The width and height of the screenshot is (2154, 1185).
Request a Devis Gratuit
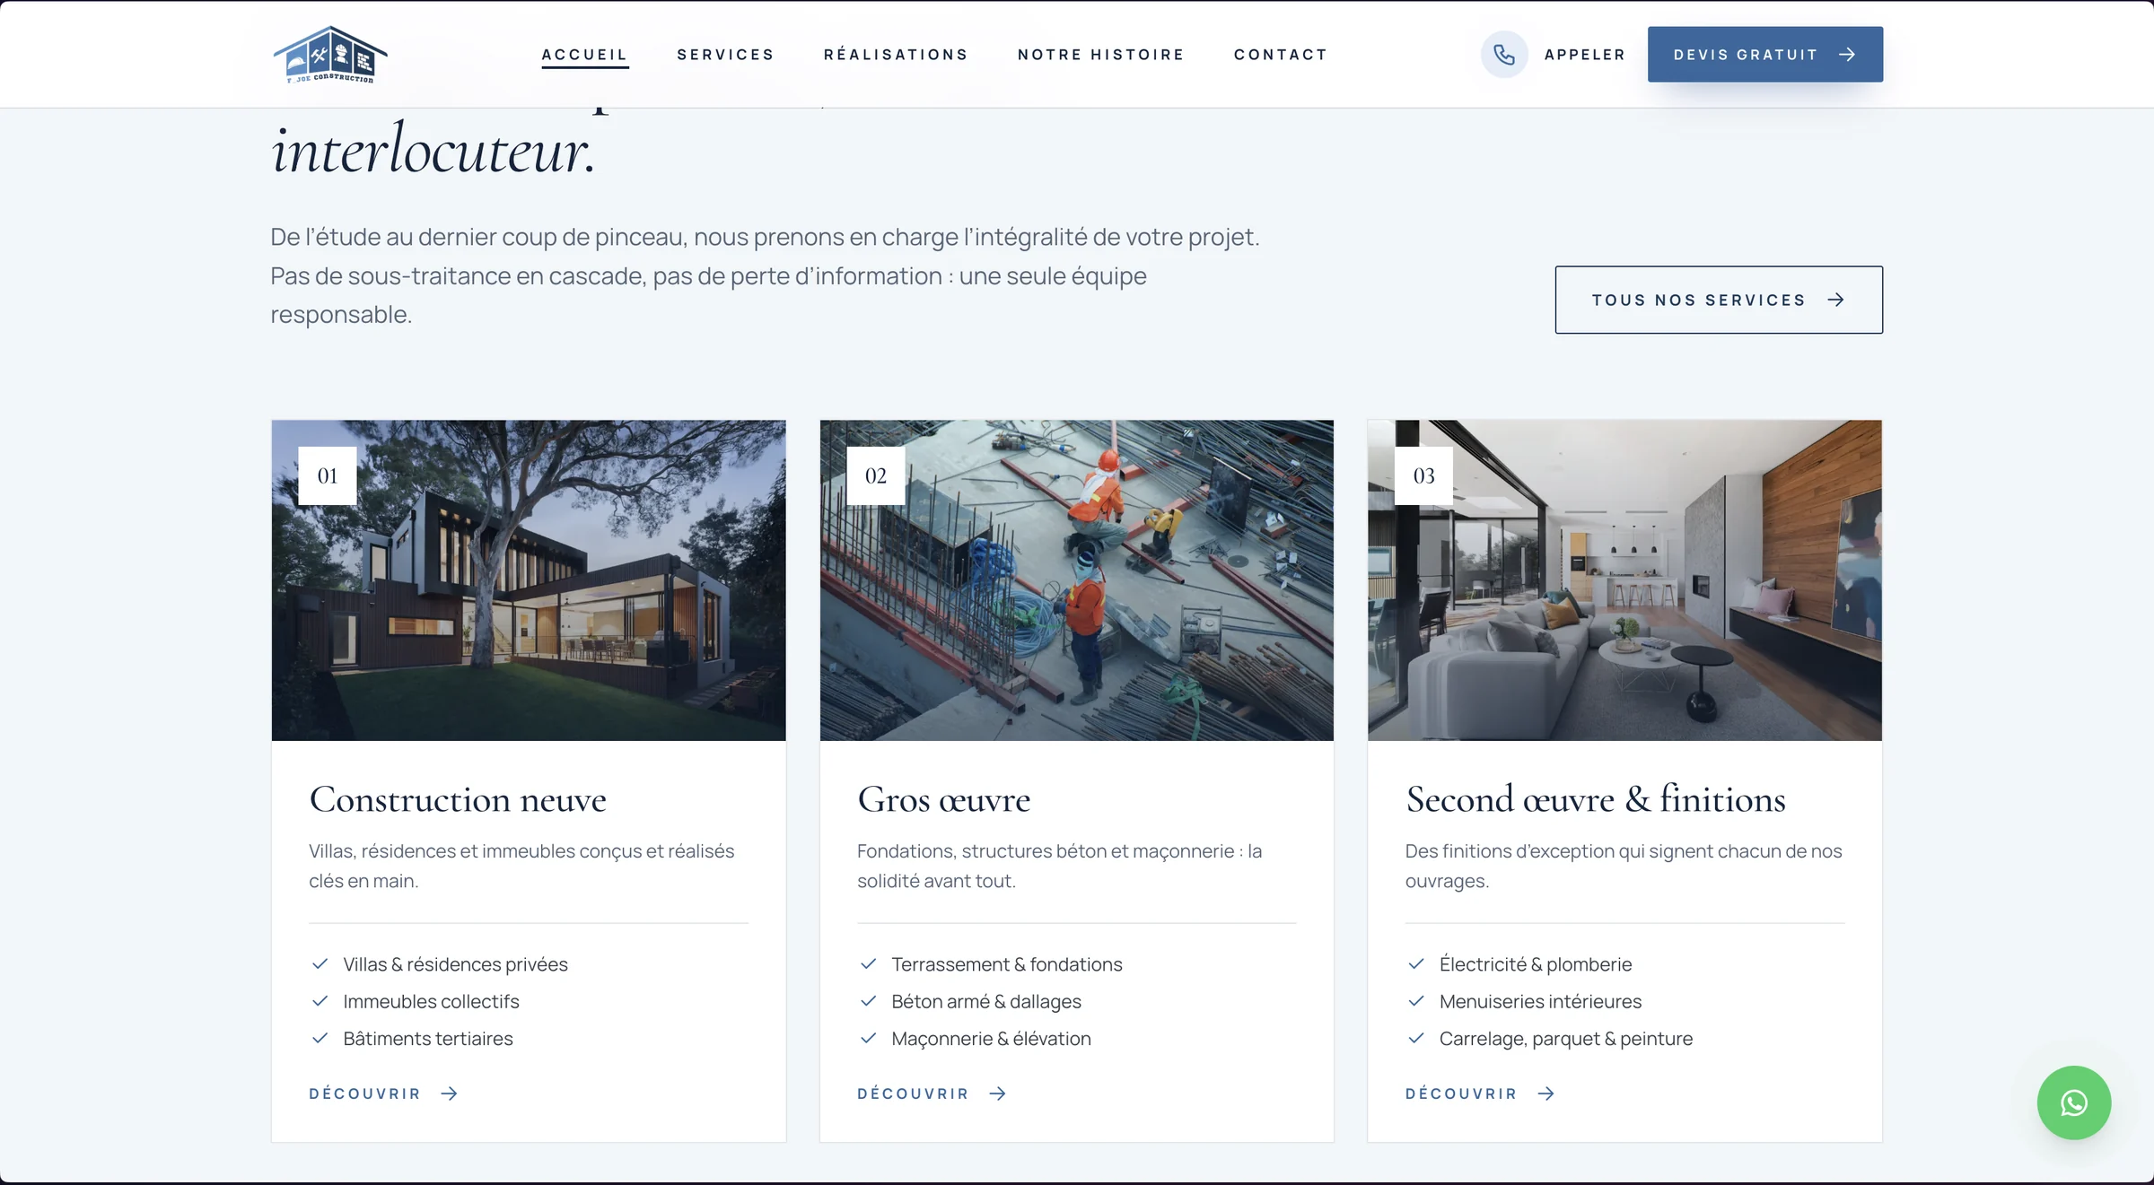1764,55
